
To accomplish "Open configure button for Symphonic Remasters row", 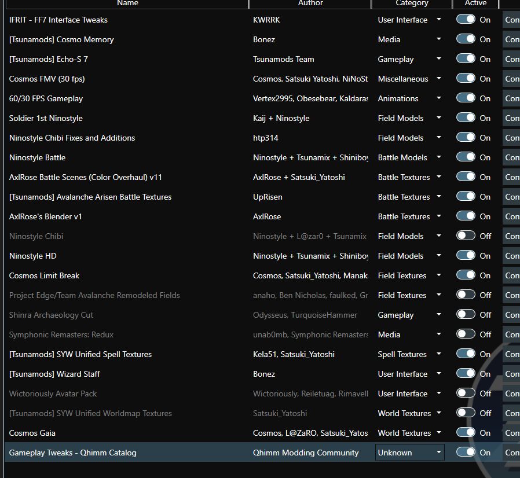I will pyautogui.click(x=511, y=334).
